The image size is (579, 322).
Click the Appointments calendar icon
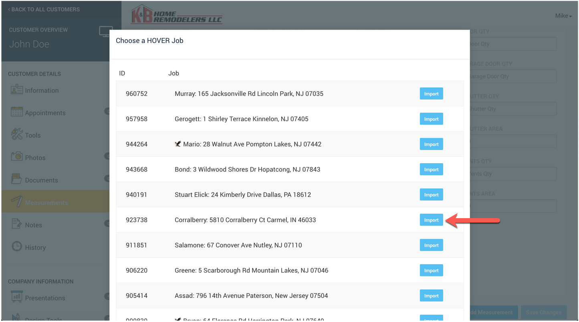point(16,112)
